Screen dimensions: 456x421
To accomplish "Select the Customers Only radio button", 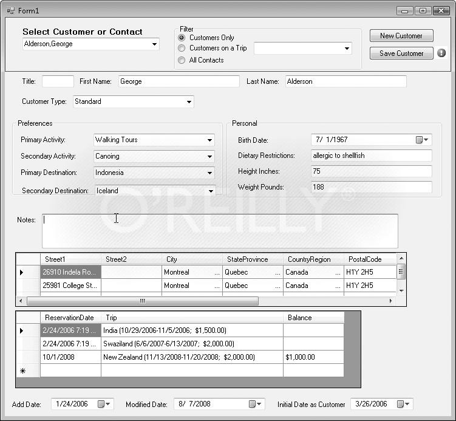I will click(x=182, y=38).
